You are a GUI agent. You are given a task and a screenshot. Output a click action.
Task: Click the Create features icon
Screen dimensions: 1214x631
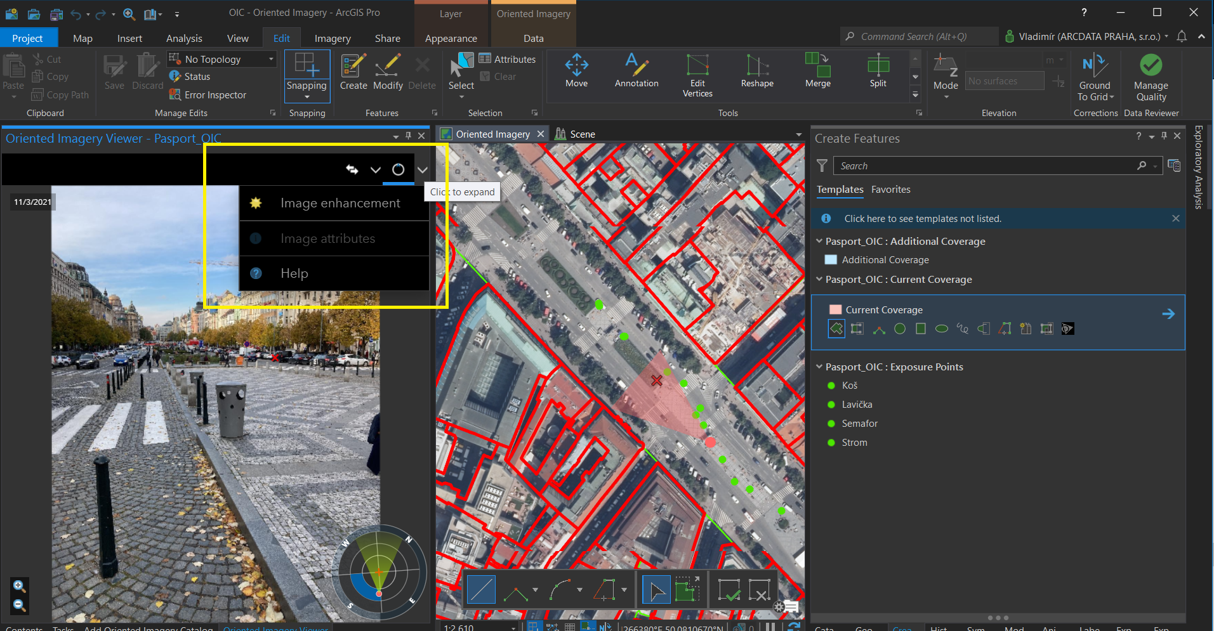353,72
